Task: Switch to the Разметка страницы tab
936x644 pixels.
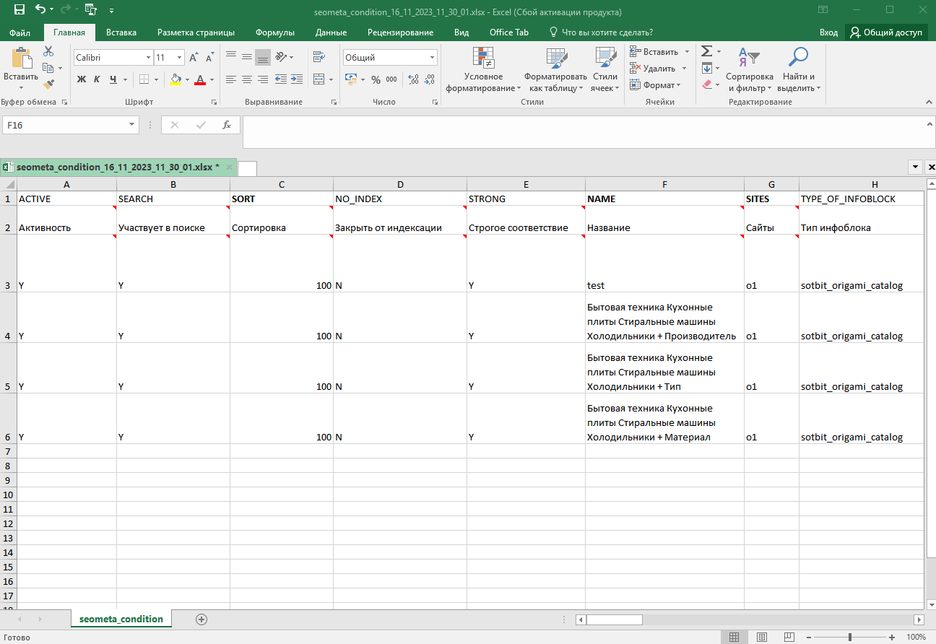Action: point(196,32)
